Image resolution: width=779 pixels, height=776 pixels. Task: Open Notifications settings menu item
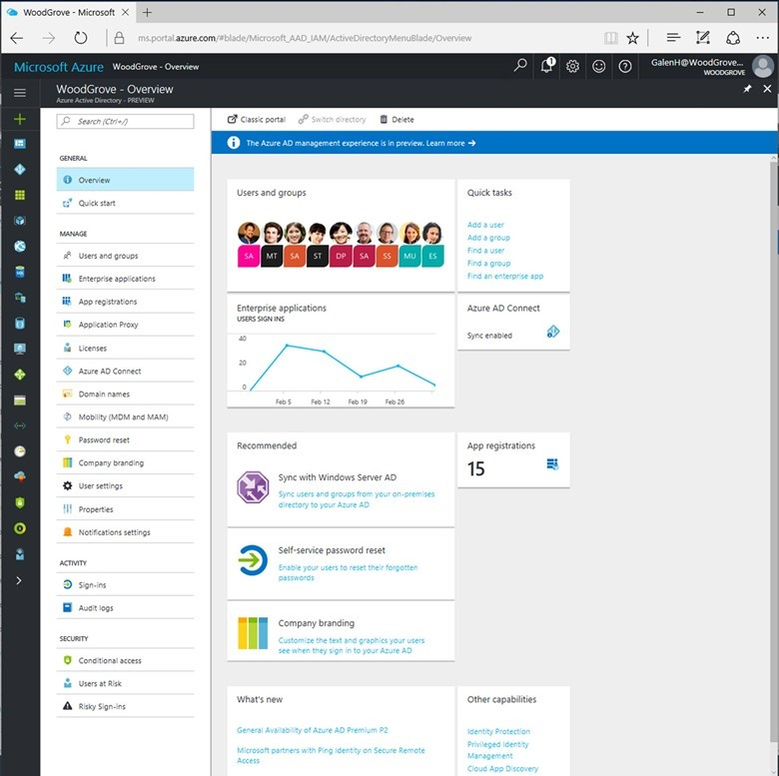point(125,532)
